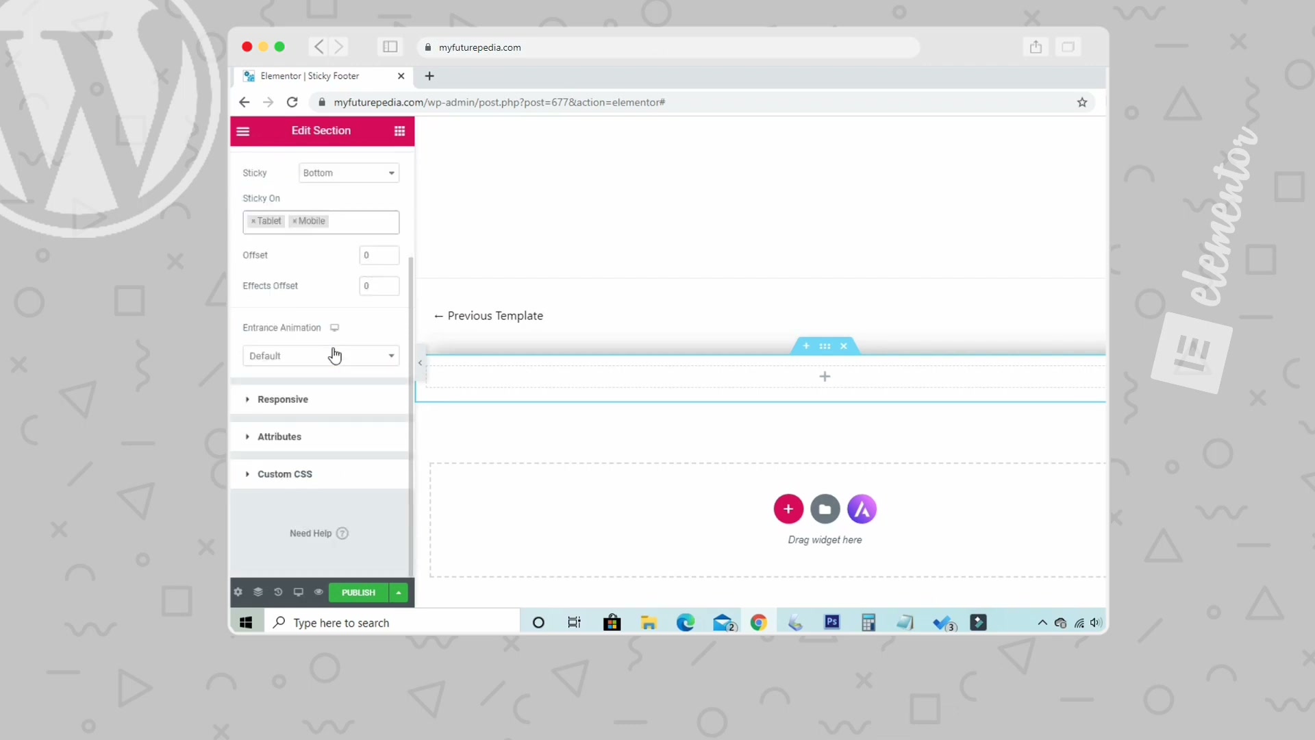Click the Add Template folder button
Viewport: 1315px width, 740px height.
(825, 509)
